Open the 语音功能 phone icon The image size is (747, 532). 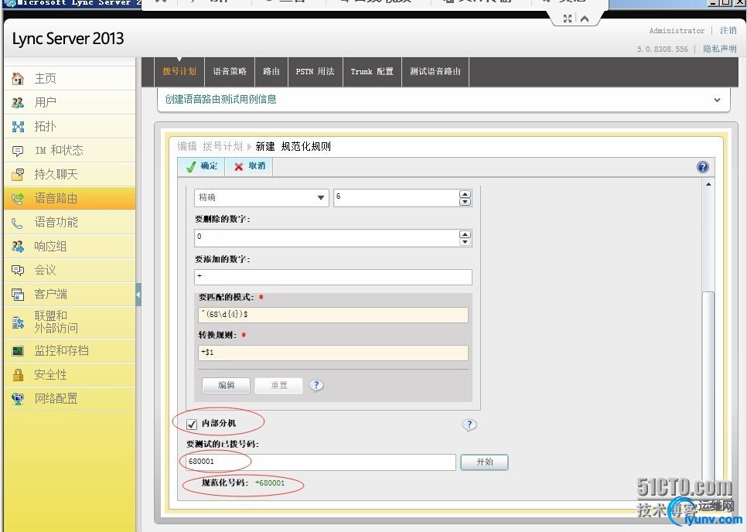click(x=18, y=223)
